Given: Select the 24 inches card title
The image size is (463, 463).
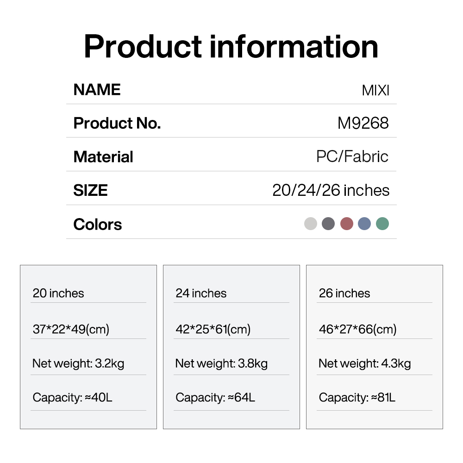Looking at the screenshot, I should point(201,293).
